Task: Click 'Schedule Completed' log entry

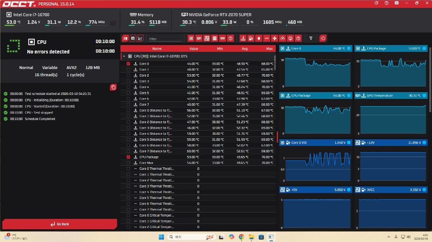Action: tap(40, 119)
